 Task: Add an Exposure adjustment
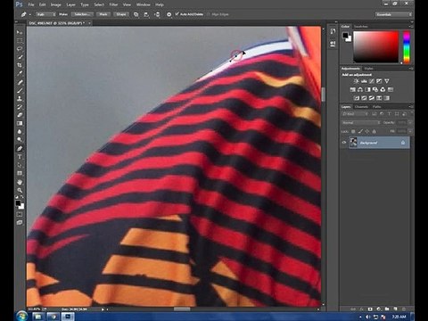379,81
